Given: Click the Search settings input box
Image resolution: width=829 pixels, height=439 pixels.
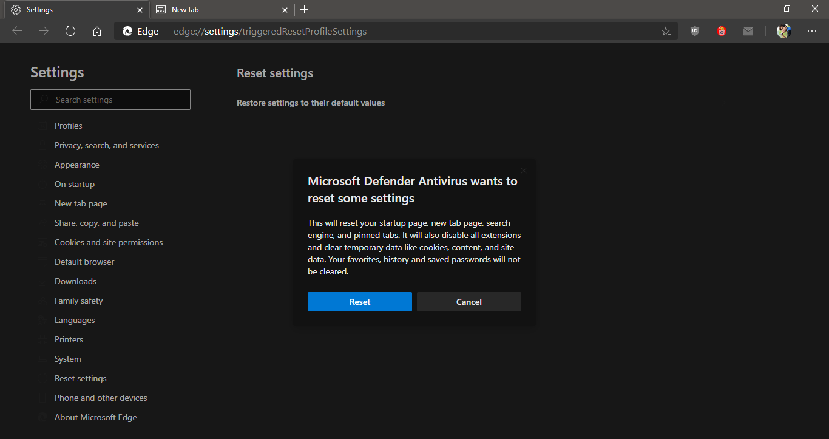Looking at the screenshot, I should (x=110, y=100).
